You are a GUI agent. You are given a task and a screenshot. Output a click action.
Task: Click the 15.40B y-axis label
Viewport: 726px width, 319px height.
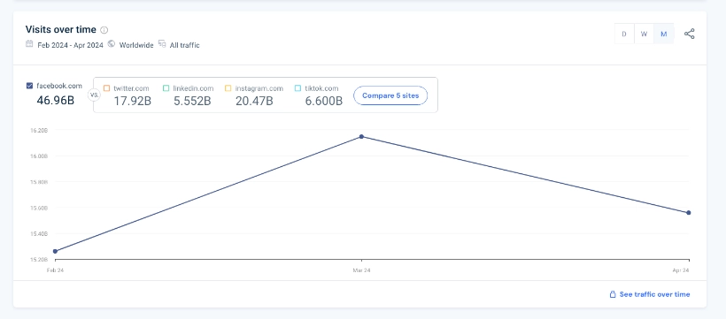point(39,234)
